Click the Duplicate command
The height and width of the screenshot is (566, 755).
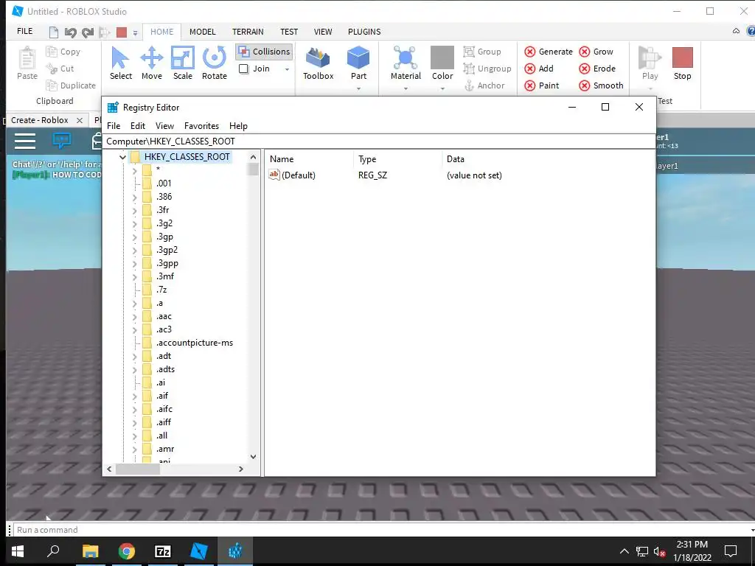click(x=71, y=85)
